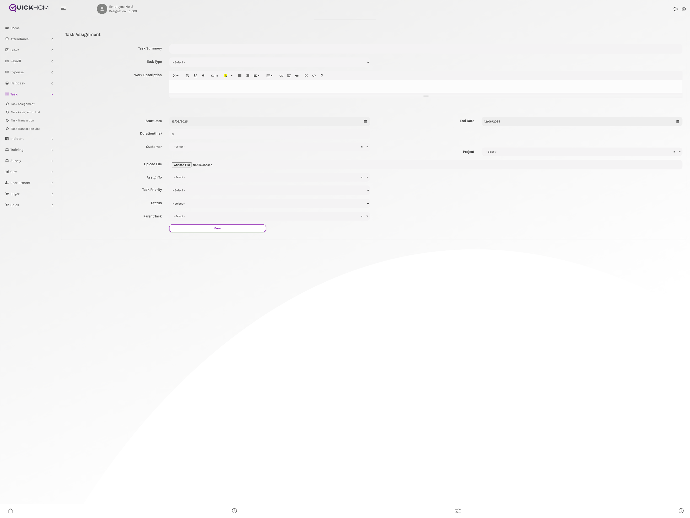Open the editor help question mark
This screenshot has width=690, height=518.
click(x=322, y=76)
